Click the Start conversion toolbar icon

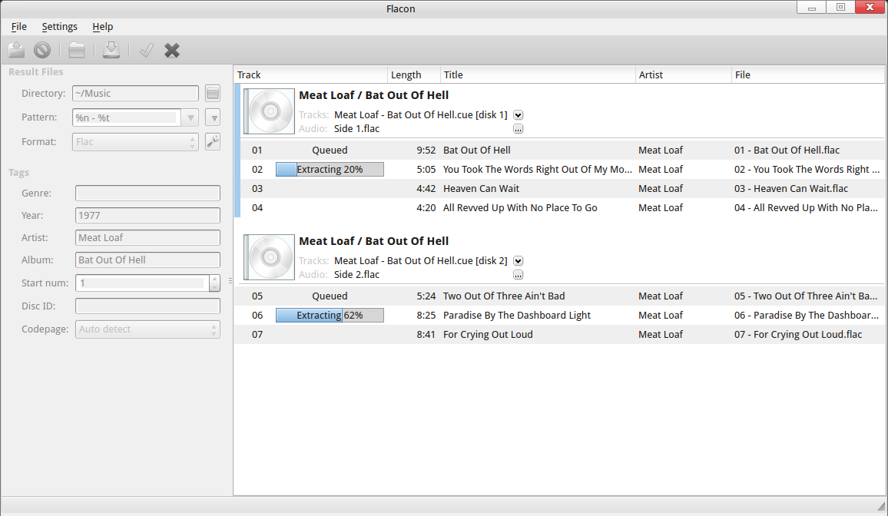coord(16,51)
